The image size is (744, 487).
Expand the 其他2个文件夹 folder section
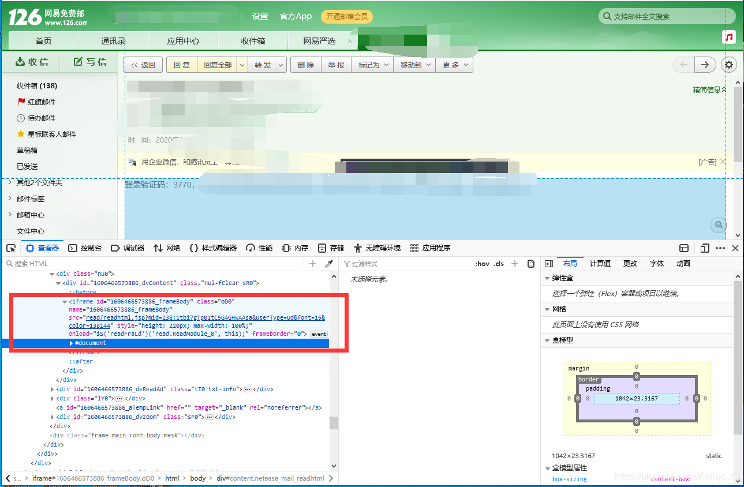pyautogui.click(x=35, y=183)
